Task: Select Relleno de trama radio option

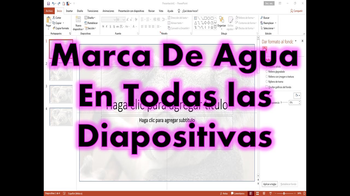Action: (267, 82)
